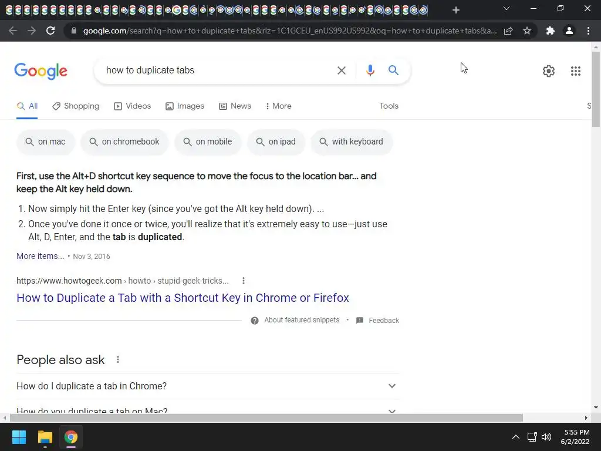
Task: Refine search with 'on chromebook' chip
Action: (124, 142)
